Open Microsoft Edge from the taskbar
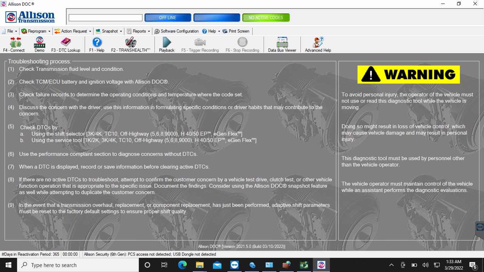Image resolution: width=484 pixels, height=272 pixels. 182,265
